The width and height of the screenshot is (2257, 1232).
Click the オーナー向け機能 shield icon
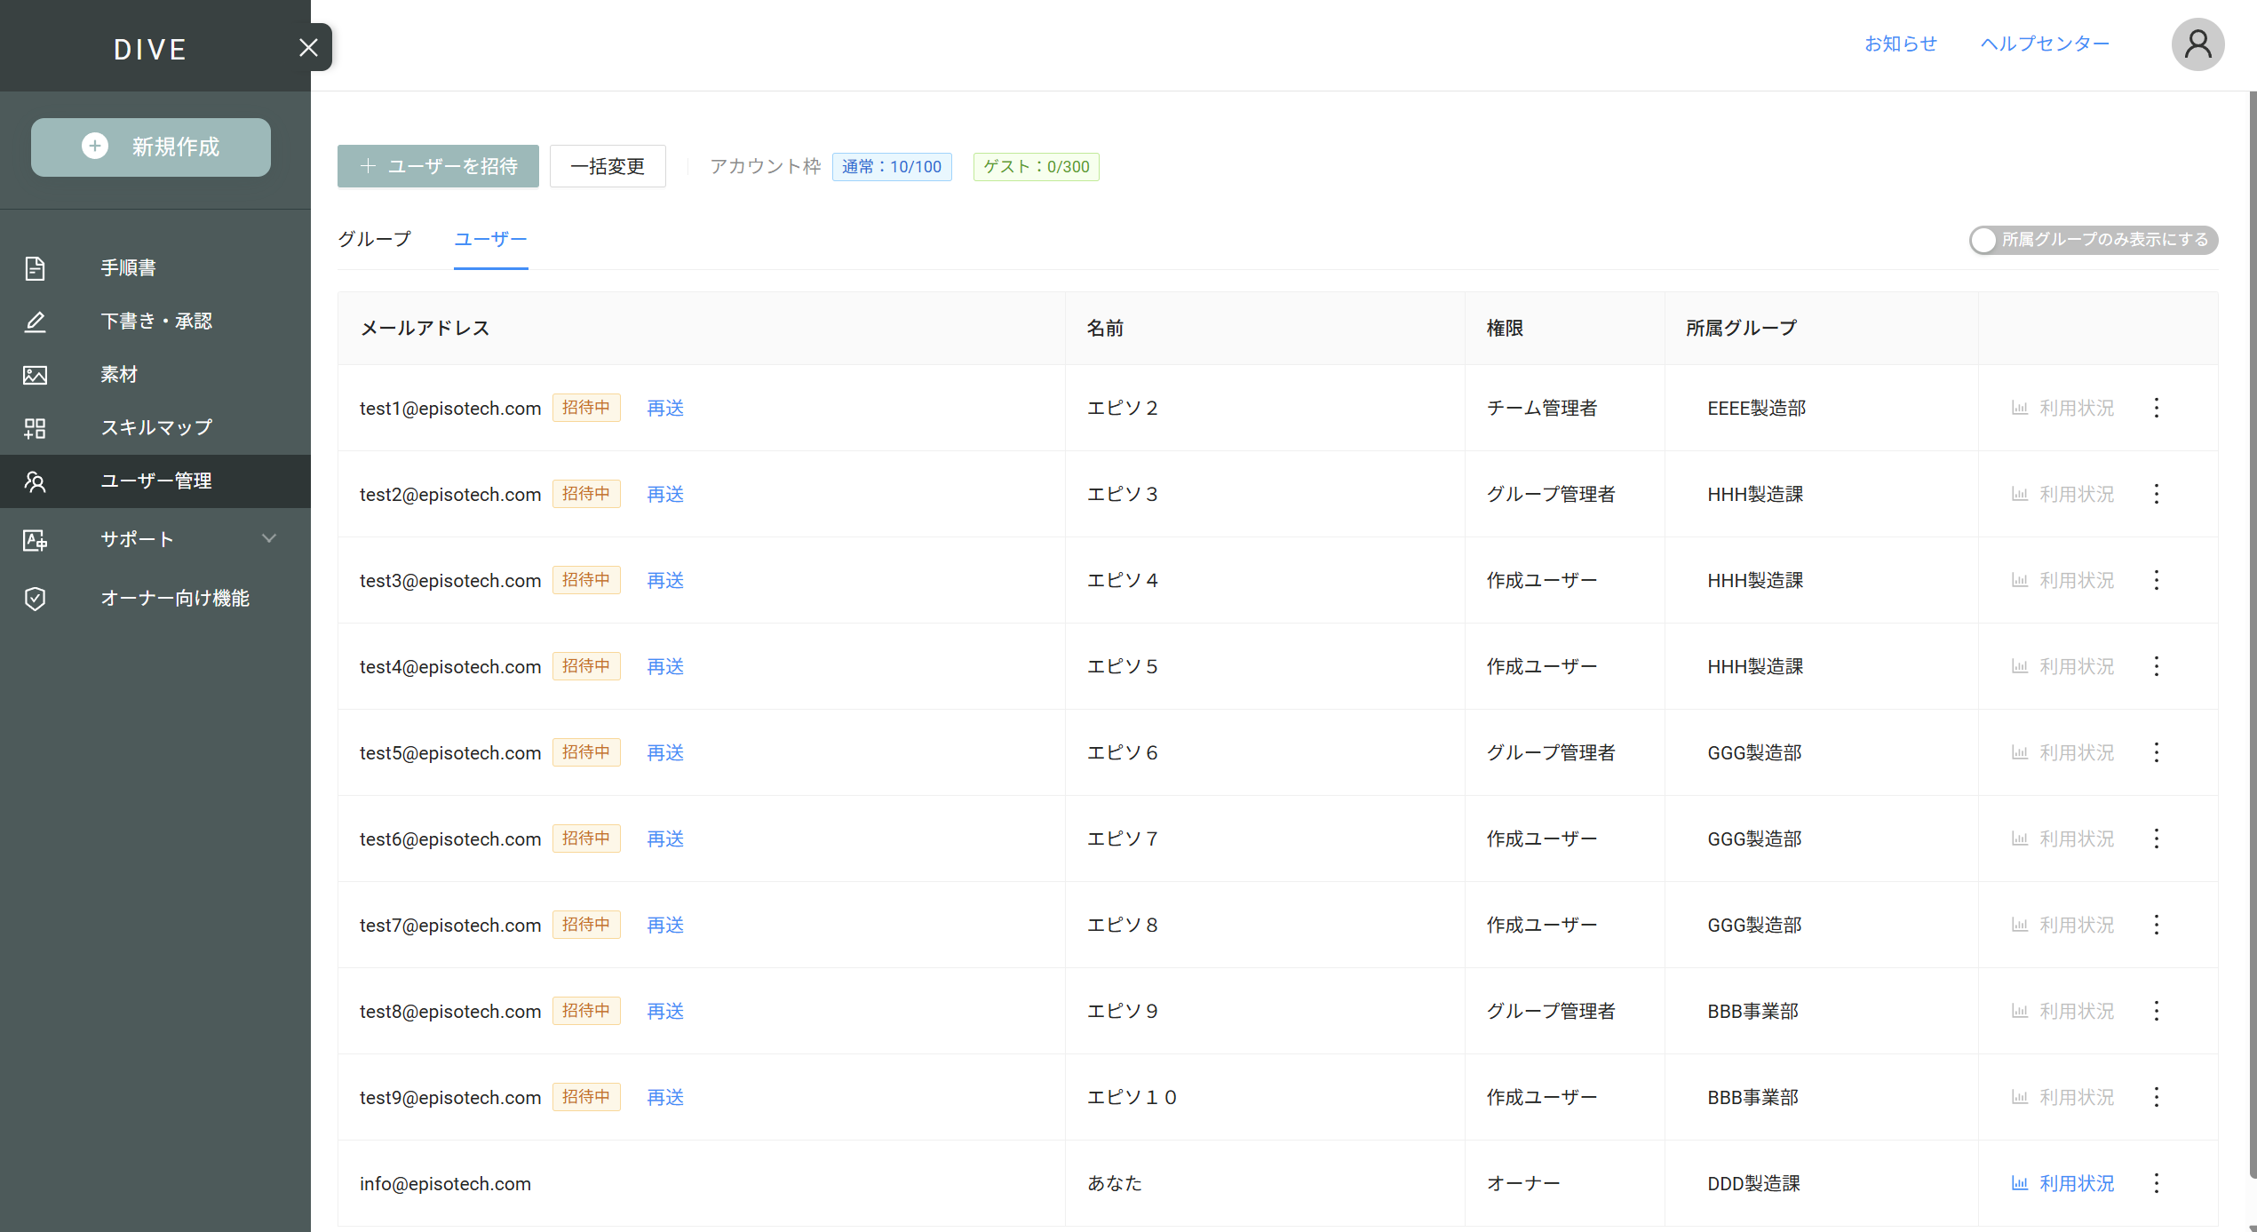click(x=35, y=599)
